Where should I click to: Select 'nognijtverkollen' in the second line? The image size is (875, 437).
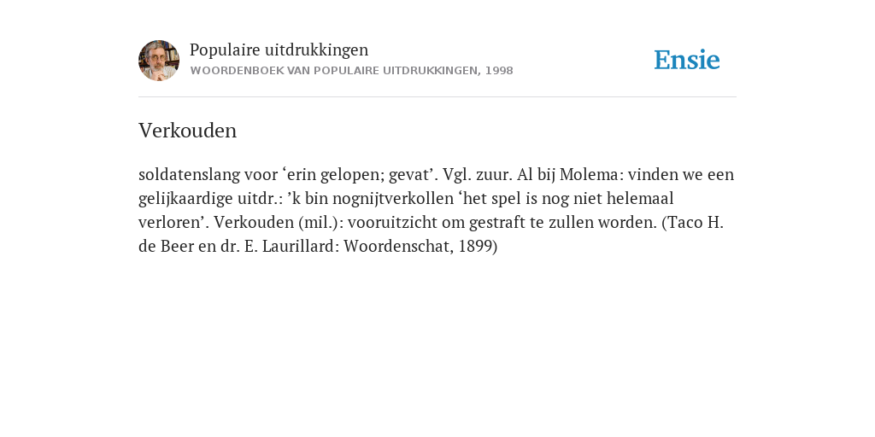401,198
